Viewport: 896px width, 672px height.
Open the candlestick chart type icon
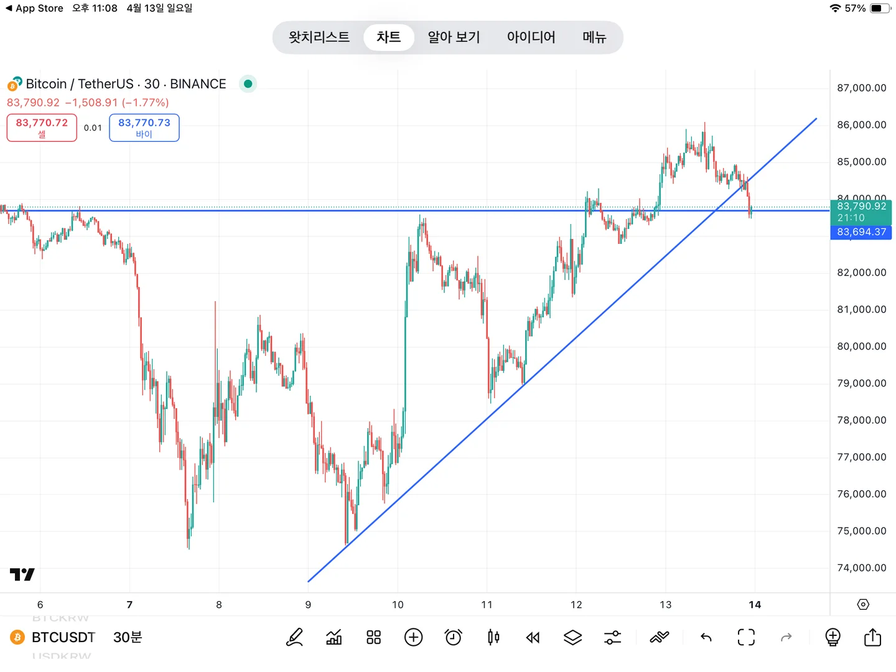click(493, 637)
